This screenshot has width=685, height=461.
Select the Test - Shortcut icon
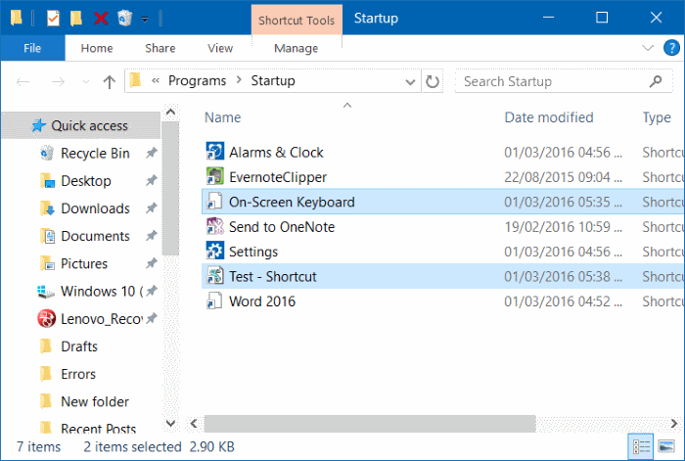point(215,276)
